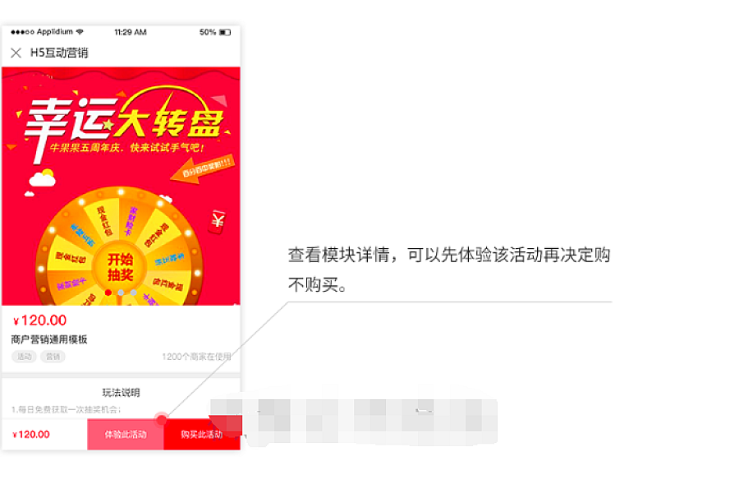This screenshot has height=493, width=739.
Task: Tap the 玩法说明 section heading
Action: point(122,393)
